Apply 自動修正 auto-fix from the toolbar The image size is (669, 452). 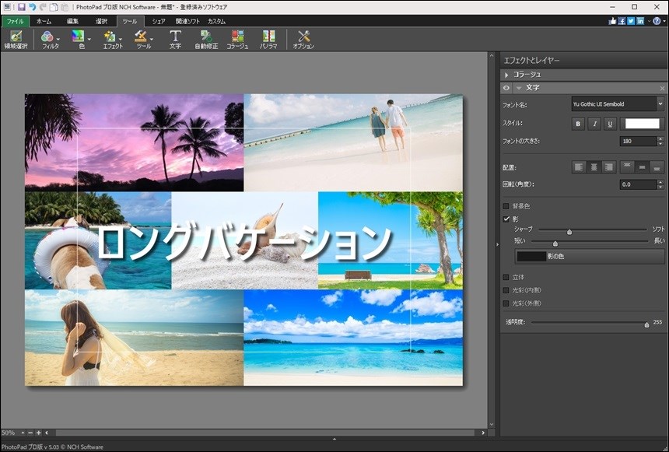tap(206, 40)
